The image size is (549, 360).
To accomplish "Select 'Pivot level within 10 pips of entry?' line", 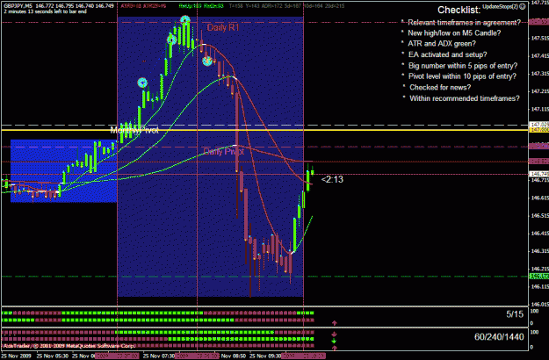I will tap(462, 76).
